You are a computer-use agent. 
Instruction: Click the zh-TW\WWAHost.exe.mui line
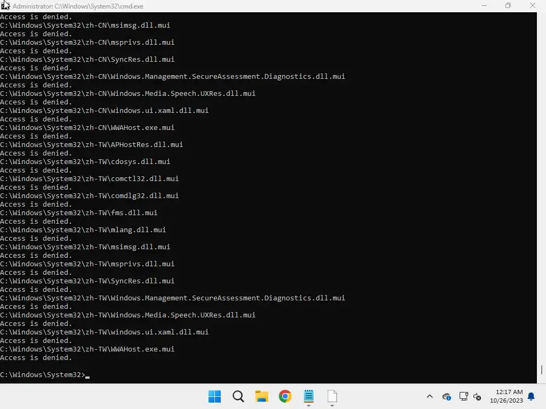87,349
